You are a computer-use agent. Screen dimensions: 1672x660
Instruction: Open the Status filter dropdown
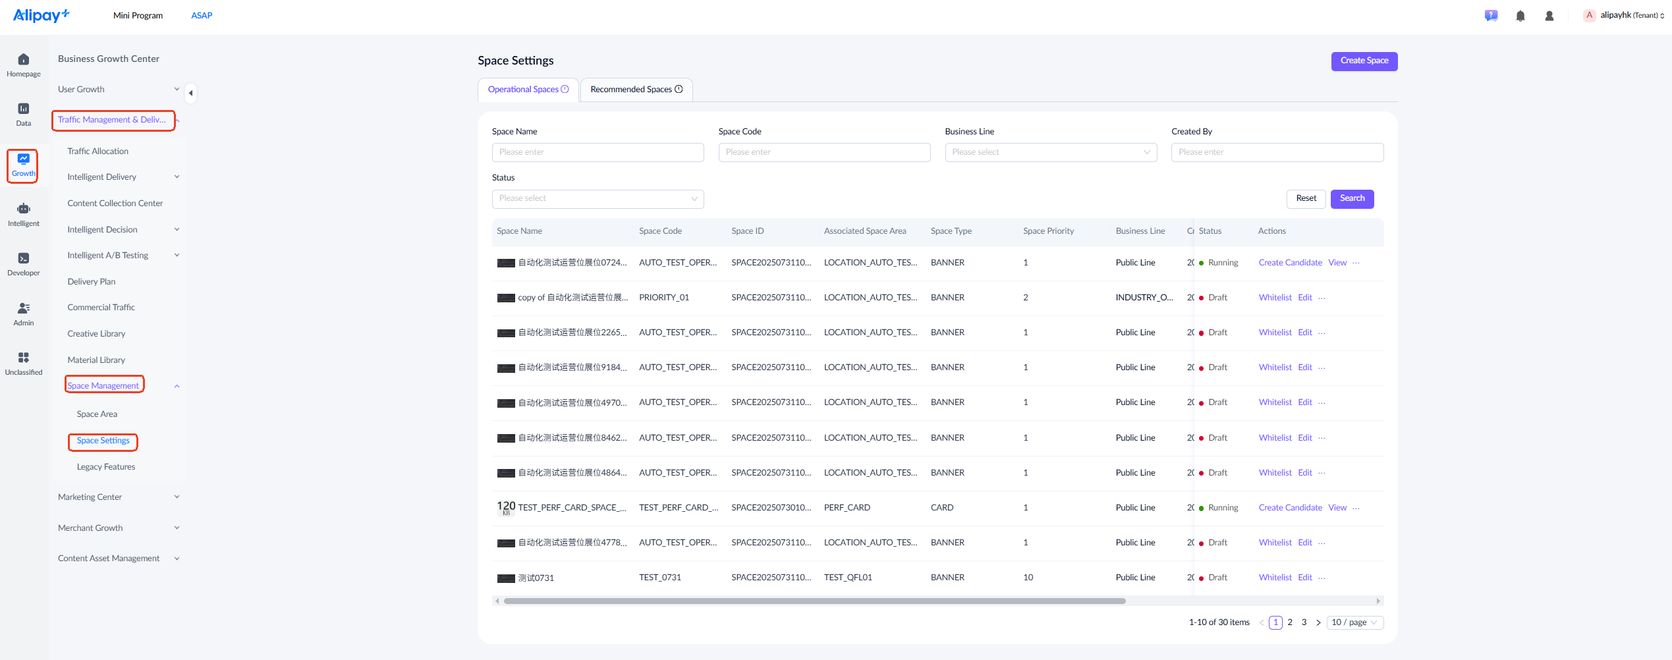(x=598, y=198)
